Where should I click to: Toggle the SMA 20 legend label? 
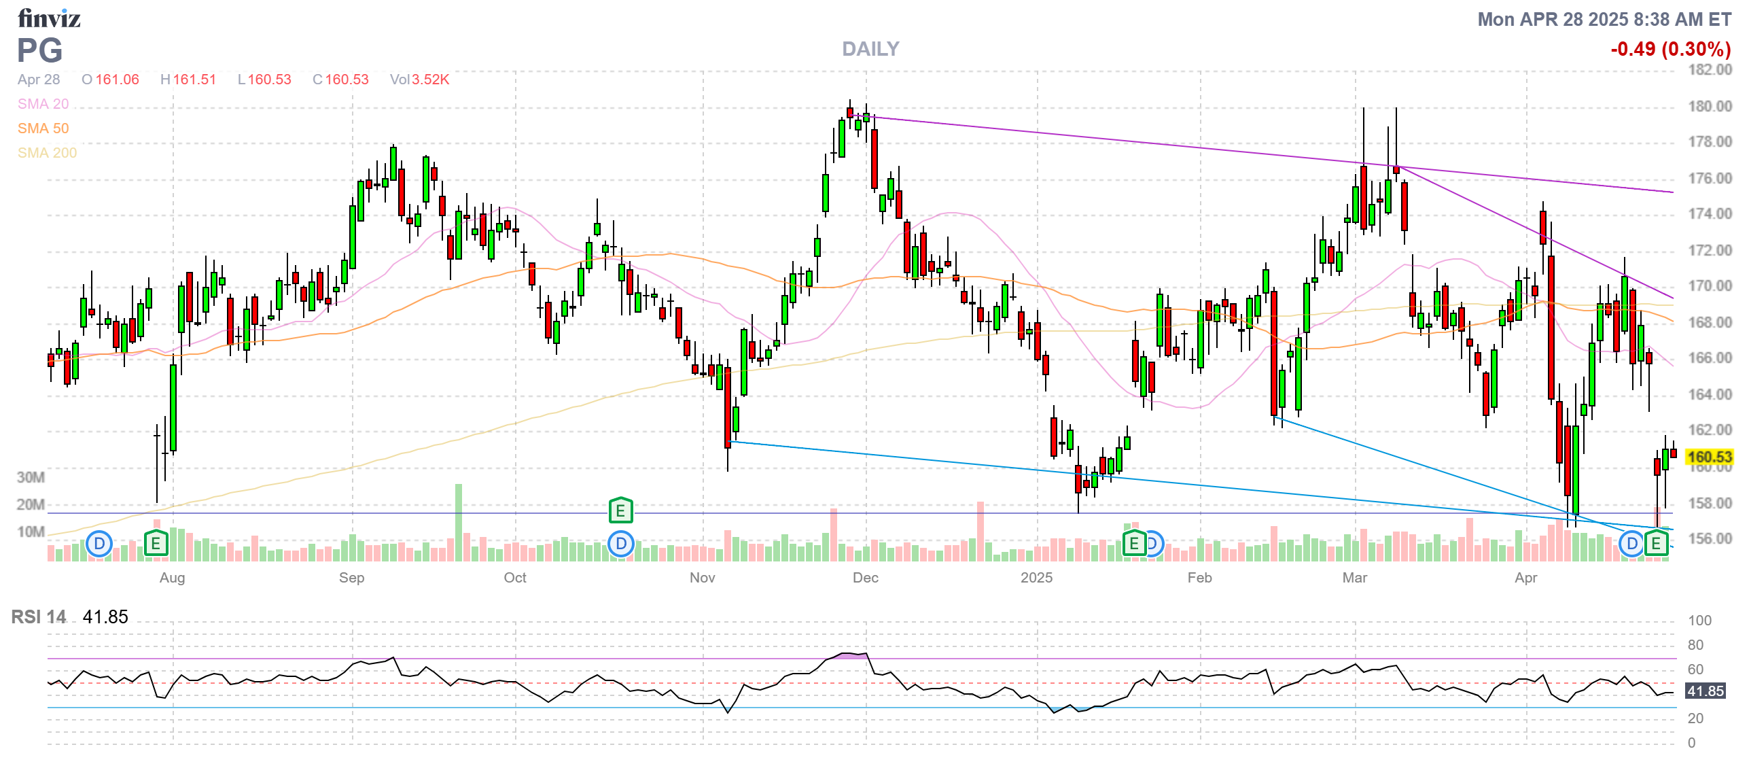(x=43, y=104)
